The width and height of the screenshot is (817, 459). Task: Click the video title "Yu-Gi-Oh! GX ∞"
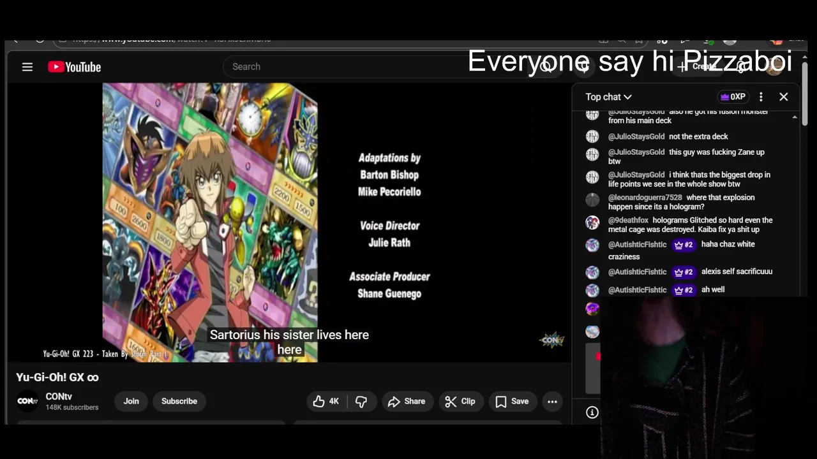coord(57,377)
